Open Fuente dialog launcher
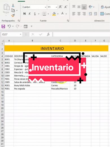 click(68, 21)
